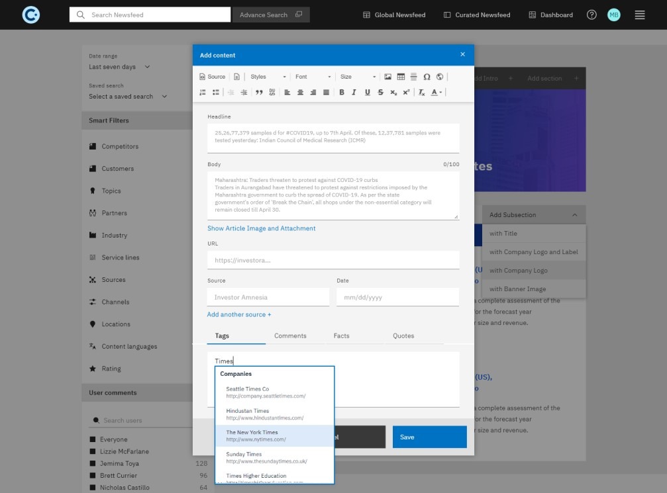Collapse the Add Subsection menu
Screen dimensions: 667x493
click(x=533, y=215)
